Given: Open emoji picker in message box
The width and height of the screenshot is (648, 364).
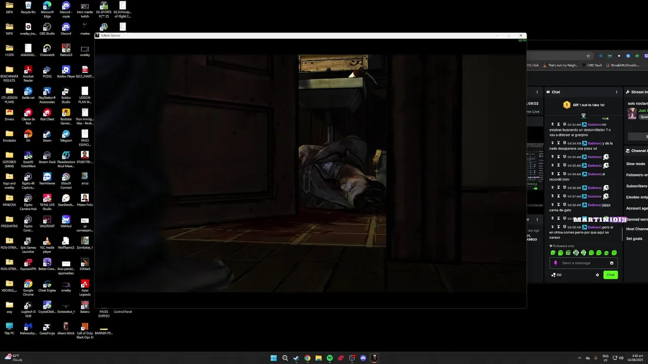Looking at the screenshot, I should [612, 263].
